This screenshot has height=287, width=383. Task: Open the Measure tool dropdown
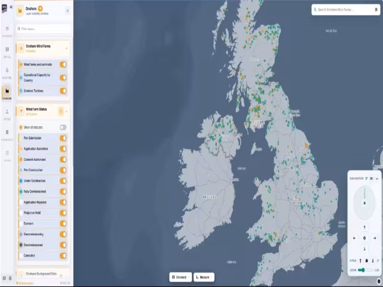(204, 277)
